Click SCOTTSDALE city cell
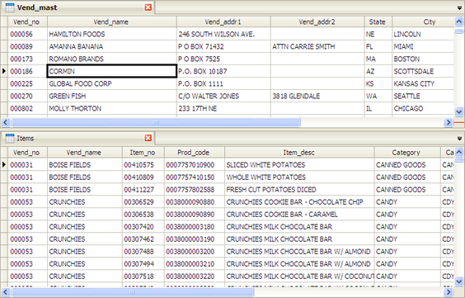Screen dimensions: 465x298 pos(423,71)
